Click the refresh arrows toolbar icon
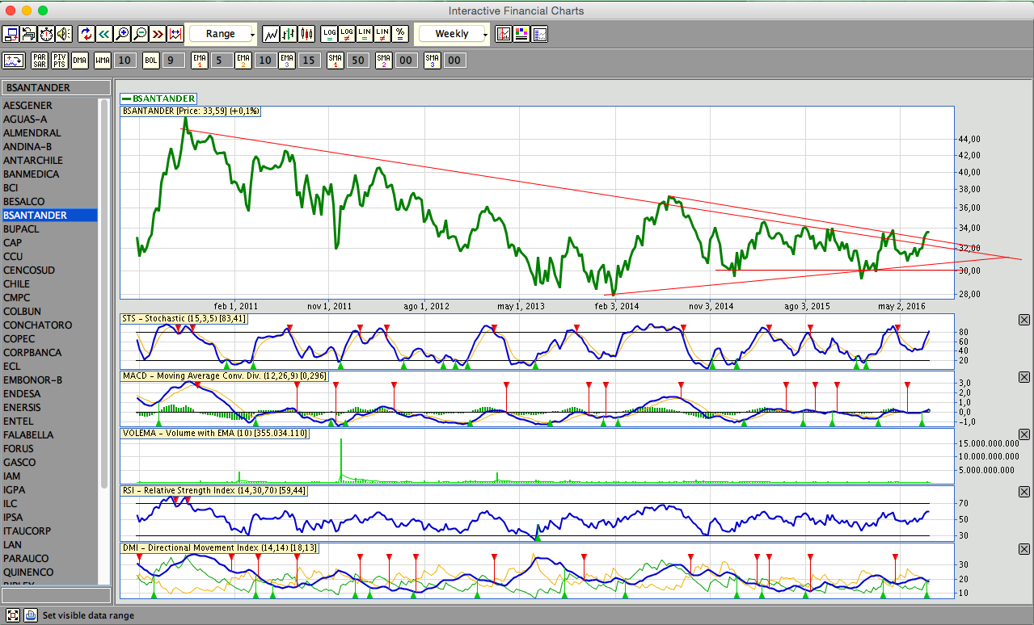Image resolution: width=1034 pixels, height=625 pixels. [86, 34]
